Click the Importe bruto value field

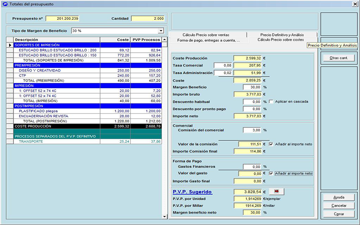coord(248,94)
